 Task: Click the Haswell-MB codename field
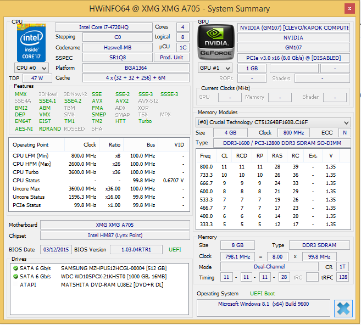click(118, 47)
